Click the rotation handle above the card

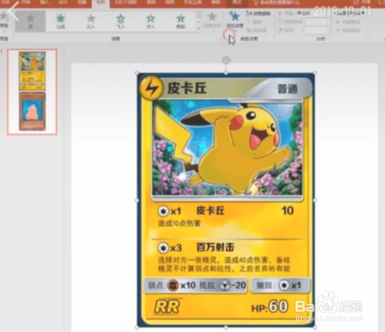226,60
